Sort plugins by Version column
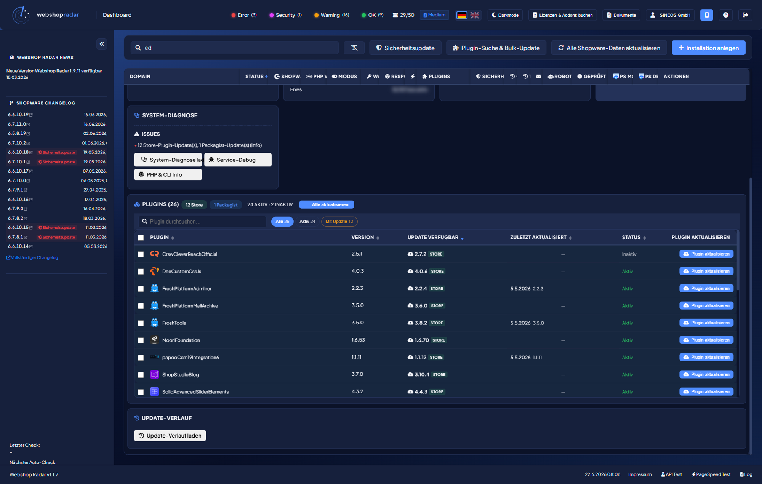Screen dimensions: 762x484 365,238
